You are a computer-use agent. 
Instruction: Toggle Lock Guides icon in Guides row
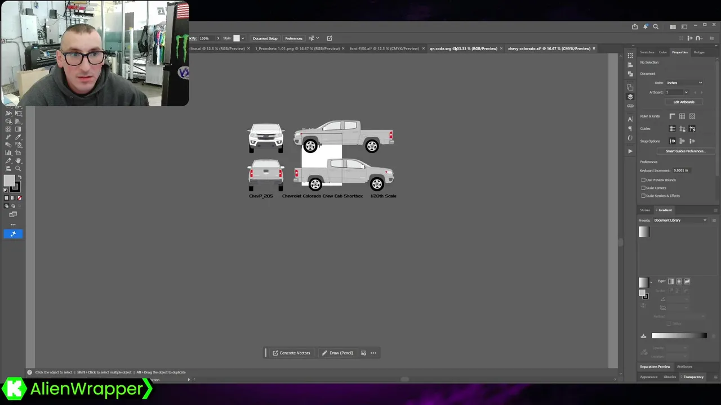click(x=682, y=129)
